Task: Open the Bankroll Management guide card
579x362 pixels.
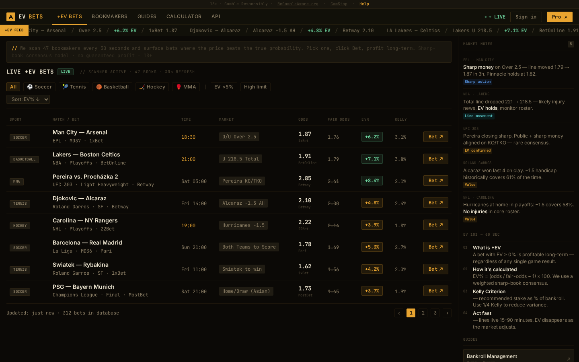Action: point(518,356)
